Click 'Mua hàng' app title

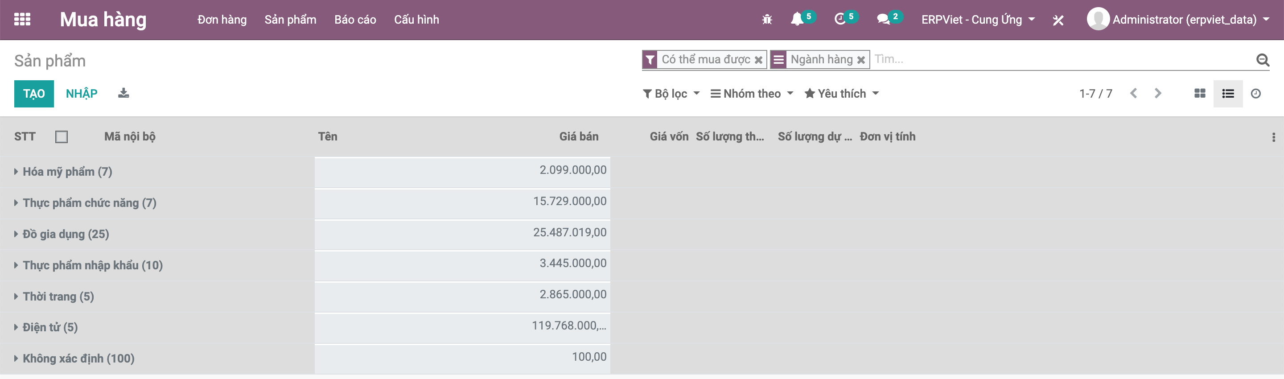103,20
